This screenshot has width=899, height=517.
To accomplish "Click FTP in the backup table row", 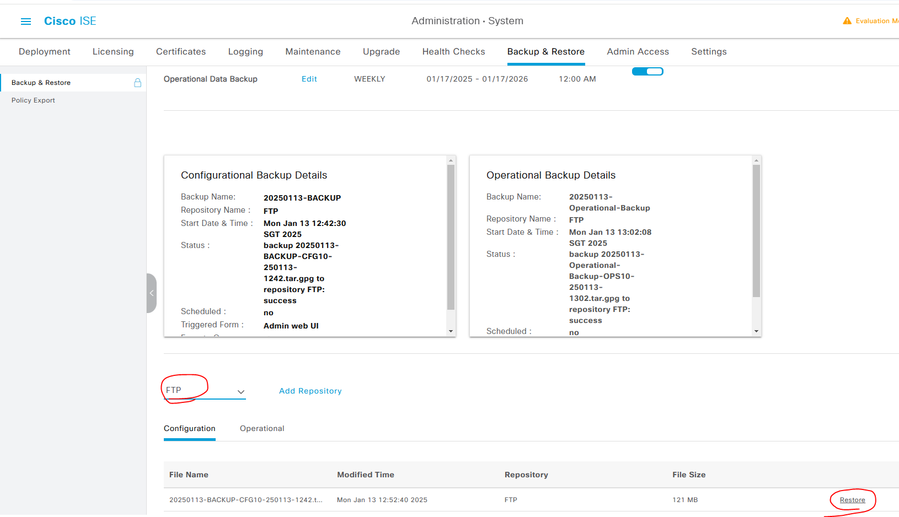I will click(511, 500).
